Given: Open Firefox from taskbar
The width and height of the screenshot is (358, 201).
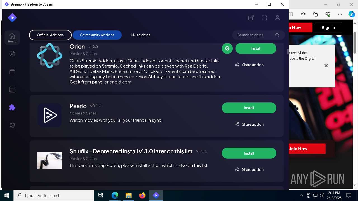Looking at the screenshot, I should (142, 195).
